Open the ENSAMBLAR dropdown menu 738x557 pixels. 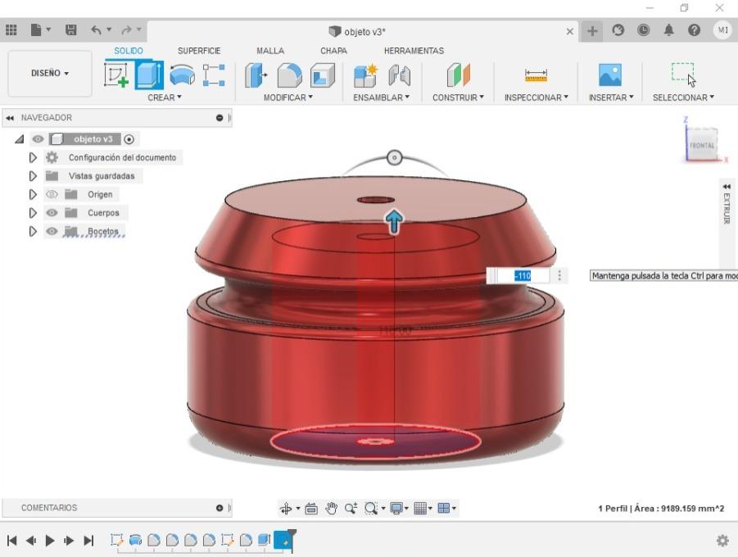click(x=381, y=97)
